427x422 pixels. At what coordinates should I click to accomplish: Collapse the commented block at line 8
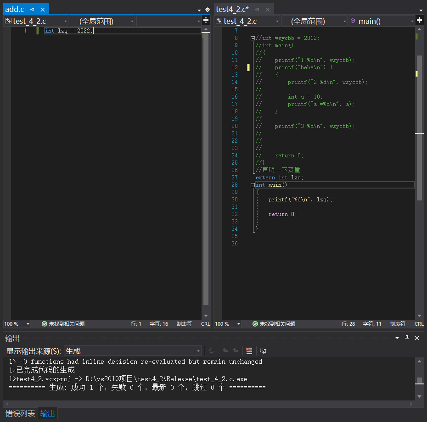pyautogui.click(x=253, y=38)
